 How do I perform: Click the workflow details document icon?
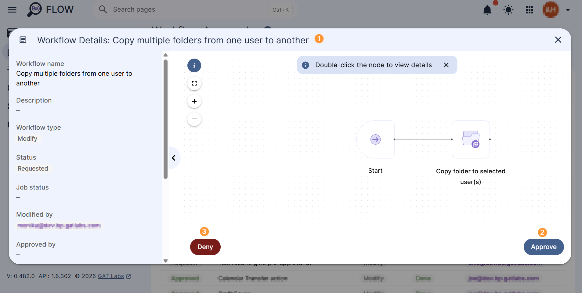point(23,40)
